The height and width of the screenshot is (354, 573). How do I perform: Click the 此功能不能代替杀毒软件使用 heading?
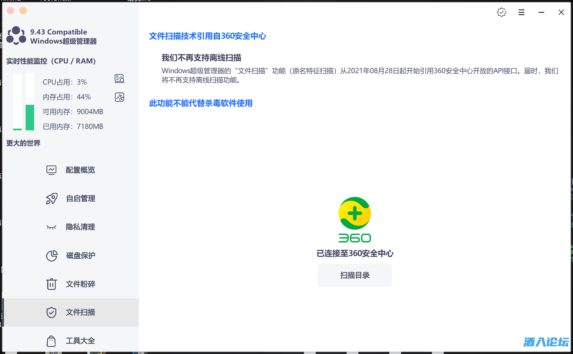pos(201,103)
